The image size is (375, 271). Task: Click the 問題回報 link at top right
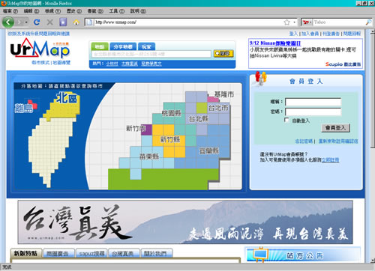352,34
